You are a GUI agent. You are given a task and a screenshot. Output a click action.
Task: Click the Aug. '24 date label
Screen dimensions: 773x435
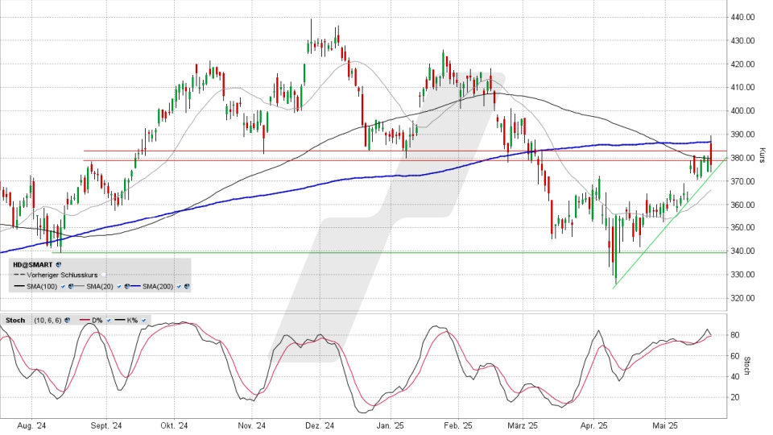coord(31,425)
